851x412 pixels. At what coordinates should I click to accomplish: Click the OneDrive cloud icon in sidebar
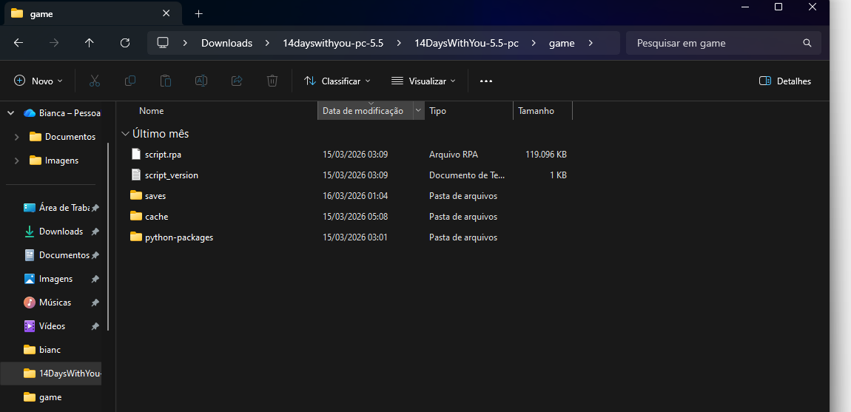click(30, 113)
